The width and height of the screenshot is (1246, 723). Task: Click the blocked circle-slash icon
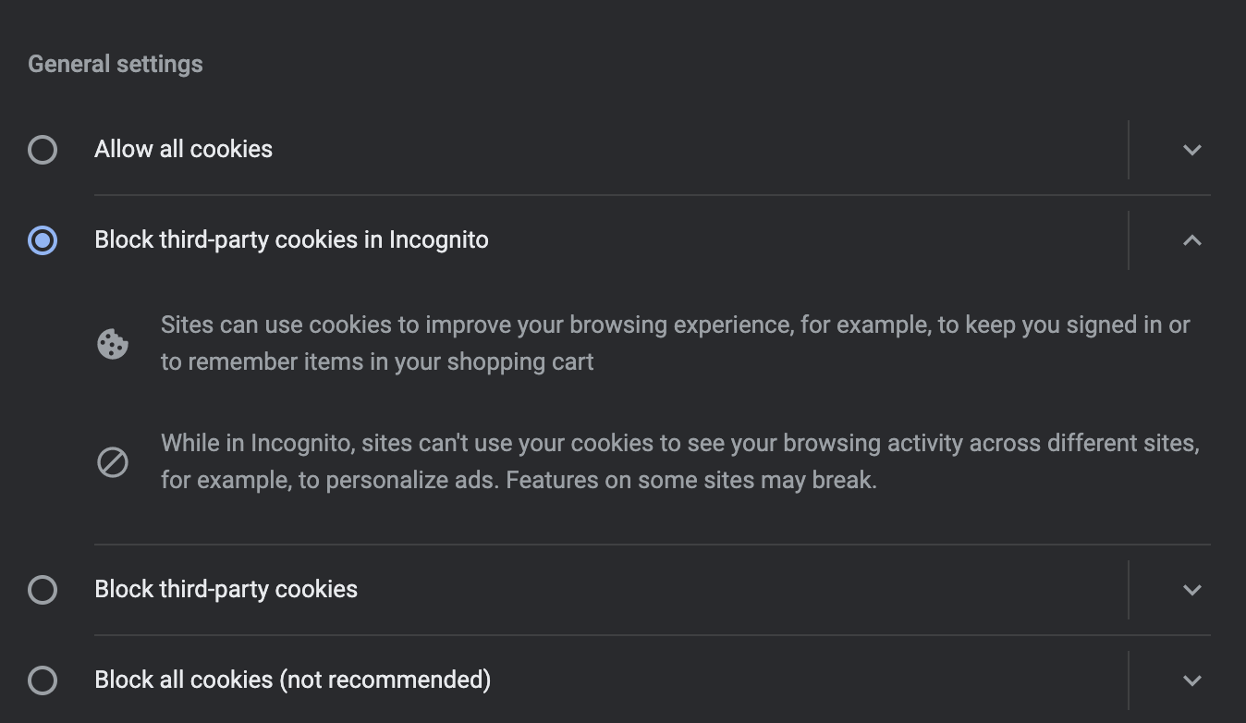coord(113,461)
